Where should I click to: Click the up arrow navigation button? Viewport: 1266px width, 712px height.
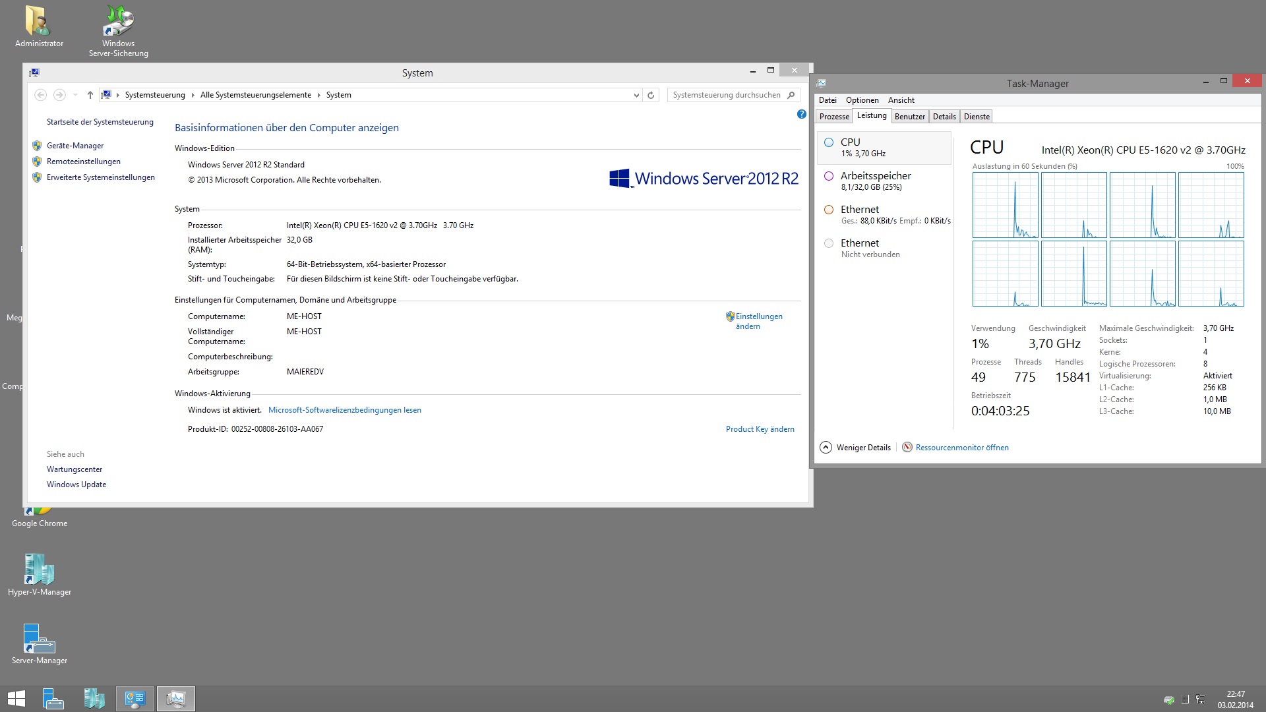(90, 95)
